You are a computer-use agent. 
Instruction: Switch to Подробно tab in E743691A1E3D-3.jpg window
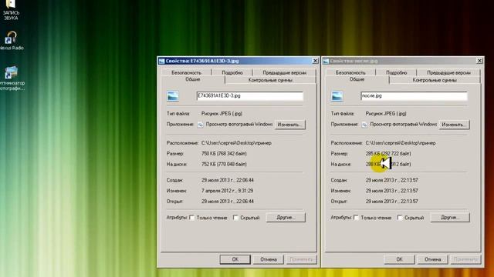(x=232, y=72)
